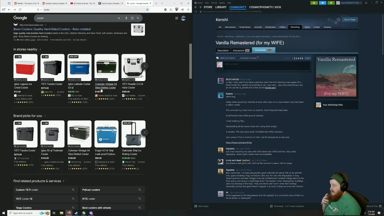Open the Kenshi Screenshots hub tab
Viewport: 384px width, 216px height.
(245, 27)
